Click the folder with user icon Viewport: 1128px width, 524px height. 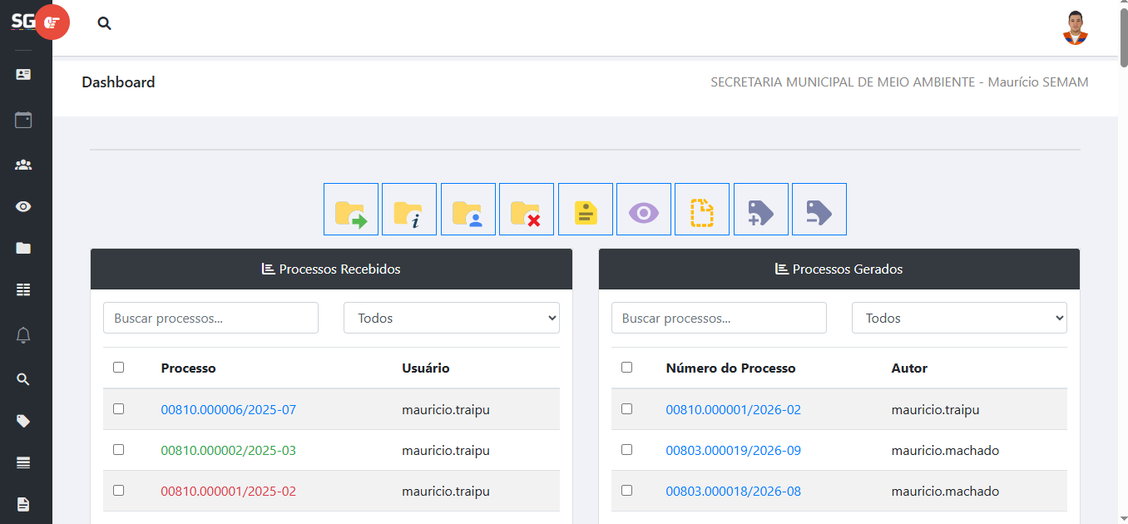[468, 210]
